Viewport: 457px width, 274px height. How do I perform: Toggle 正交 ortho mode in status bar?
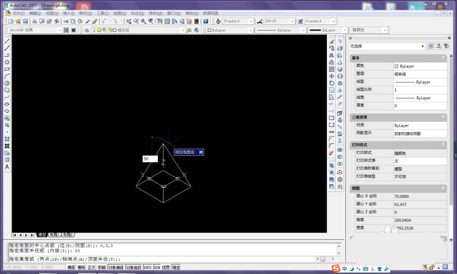pyautogui.click(x=91, y=268)
